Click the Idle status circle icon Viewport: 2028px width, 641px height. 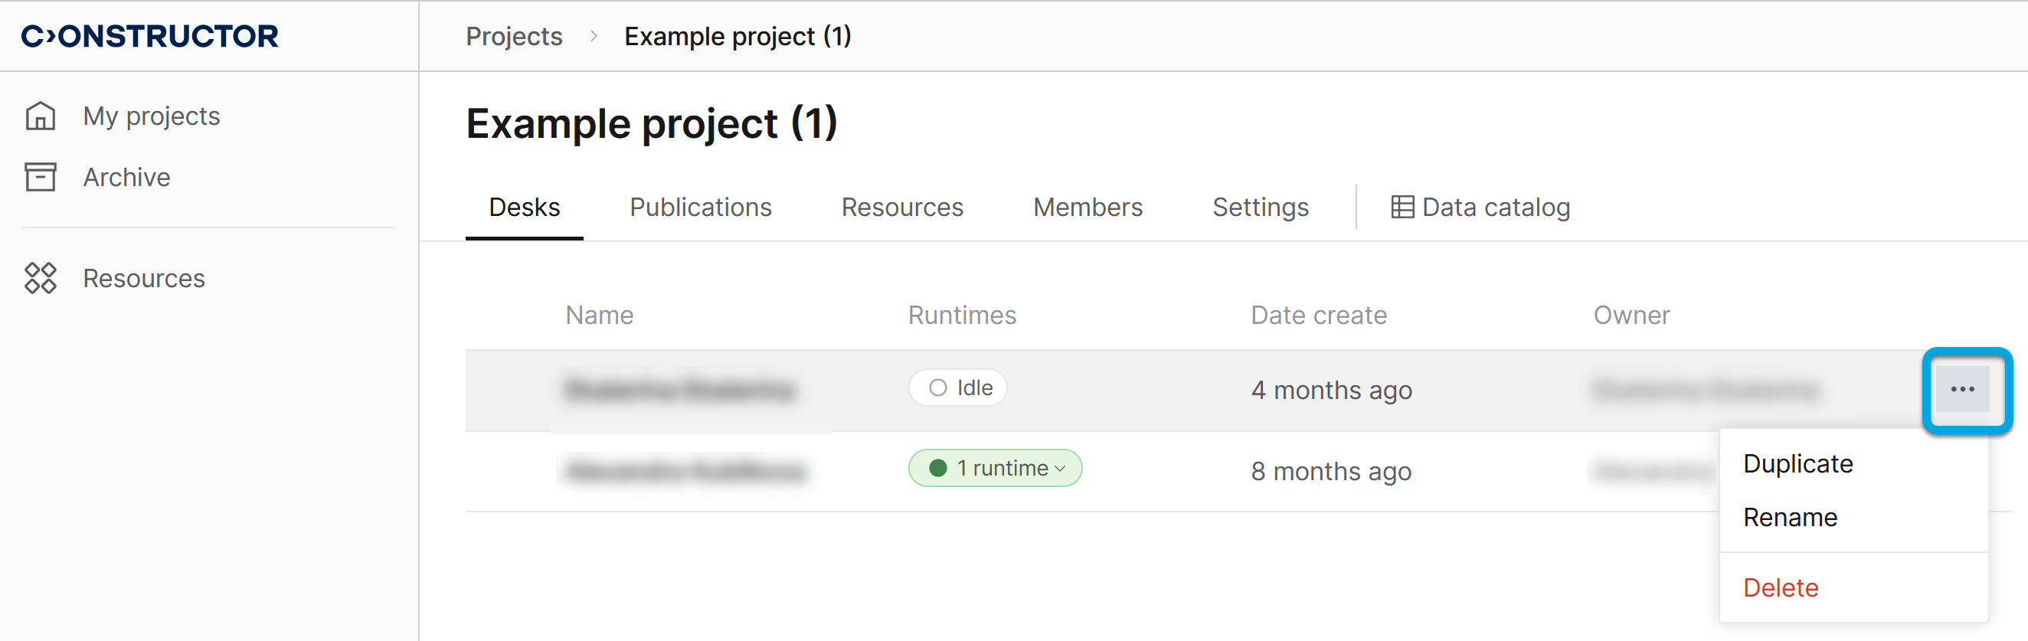click(x=937, y=388)
